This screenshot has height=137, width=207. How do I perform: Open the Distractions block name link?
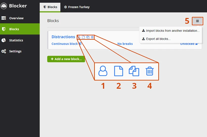tap(63, 37)
